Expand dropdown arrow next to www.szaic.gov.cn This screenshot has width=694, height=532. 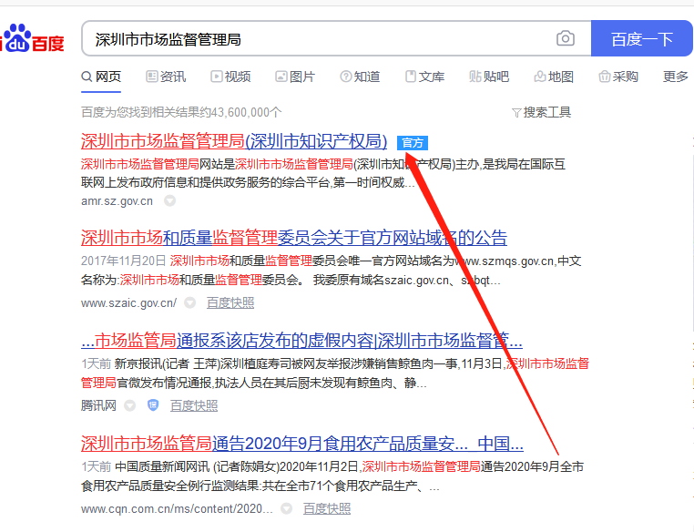pos(189,302)
